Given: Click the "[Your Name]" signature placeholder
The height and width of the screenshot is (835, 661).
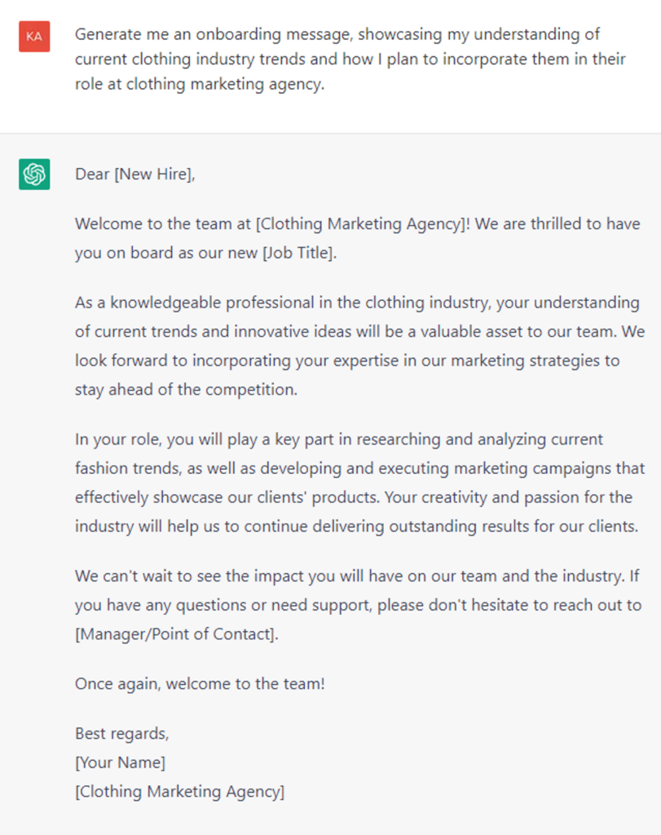Looking at the screenshot, I should [121, 762].
